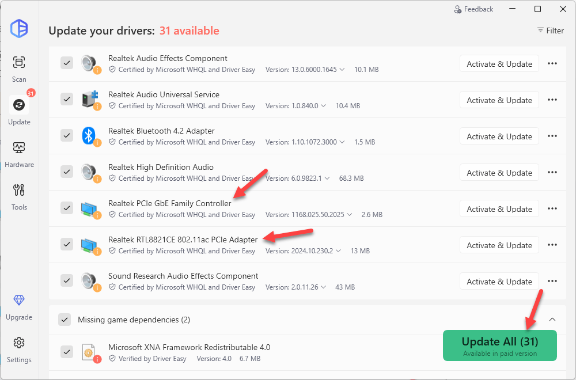The image size is (576, 380).
Task: Open the Tools section in sidebar
Action: click(x=19, y=191)
